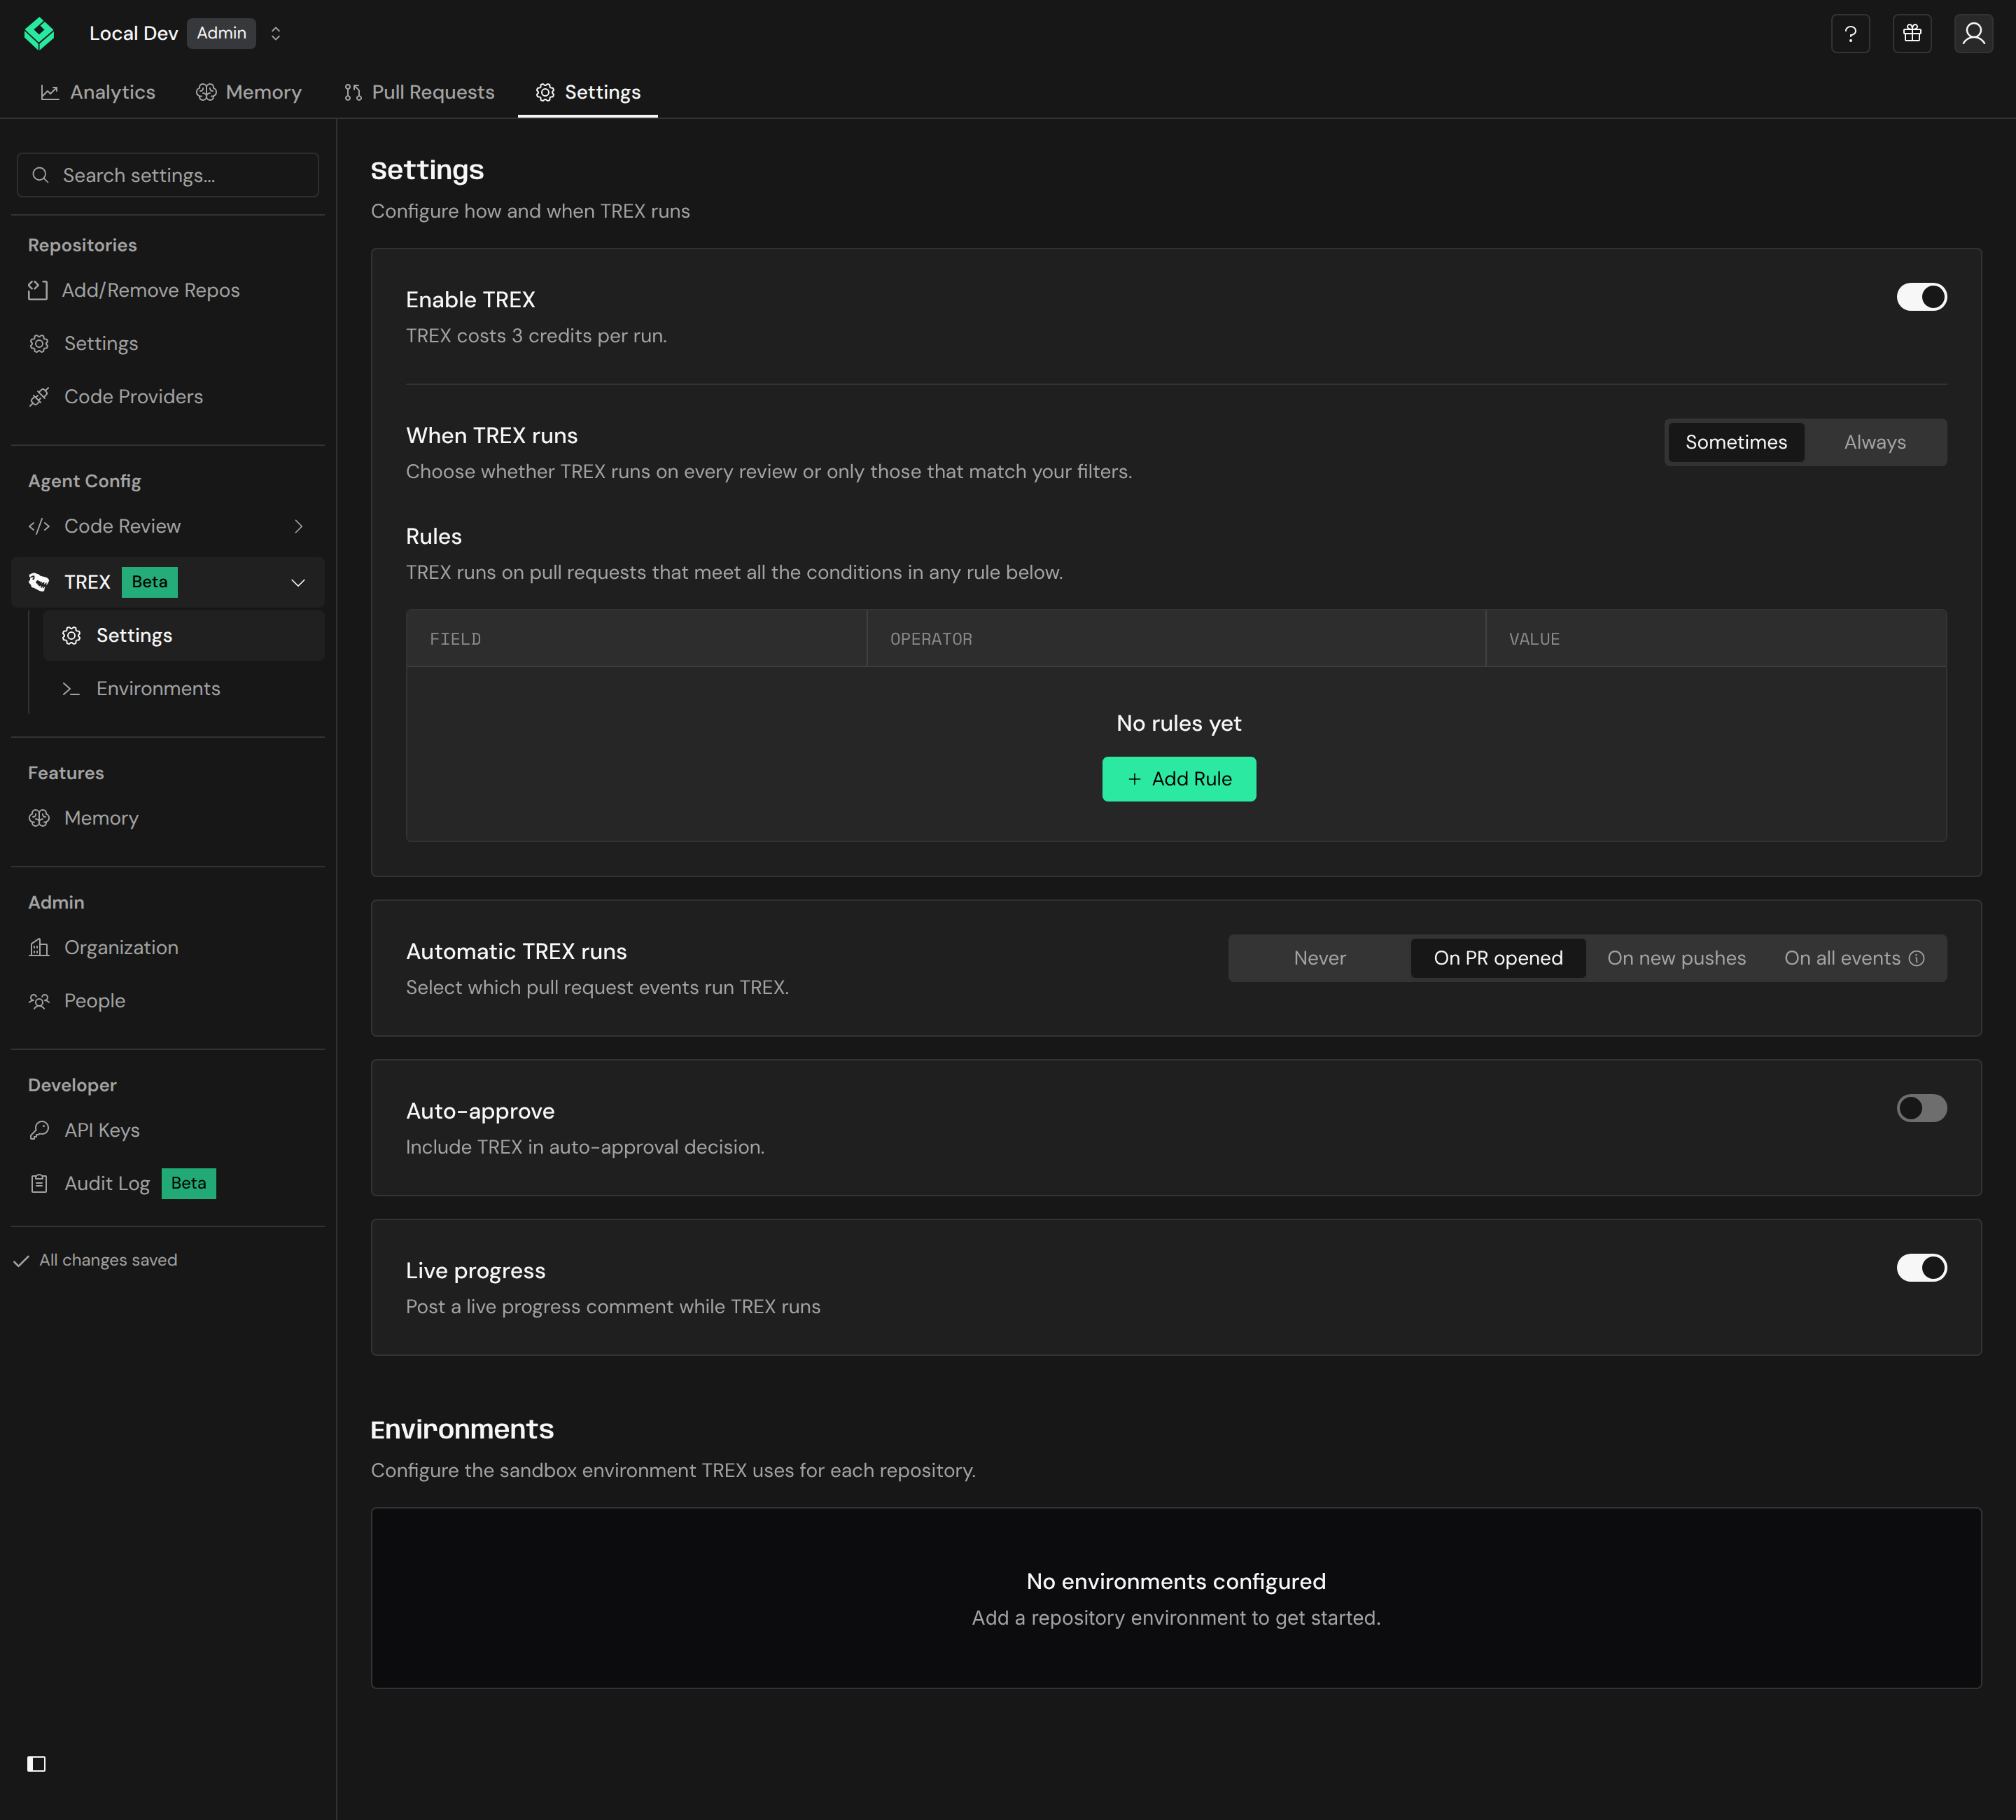Image resolution: width=2016 pixels, height=1820 pixels.
Task: Toggle off Enable TREX switch
Action: [1921, 297]
